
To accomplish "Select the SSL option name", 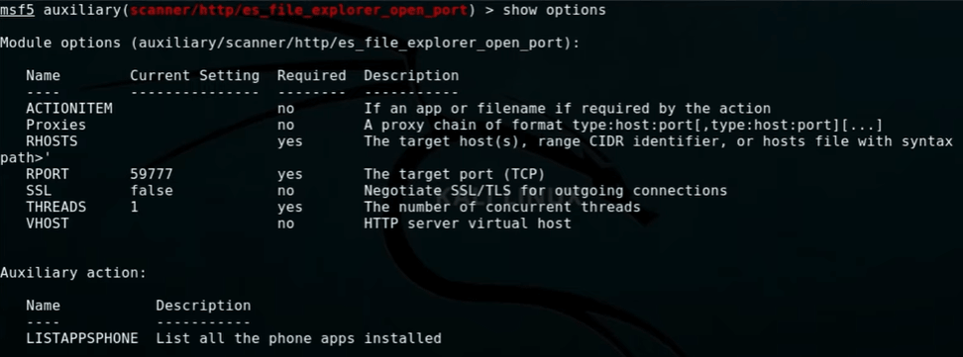I will (x=39, y=191).
